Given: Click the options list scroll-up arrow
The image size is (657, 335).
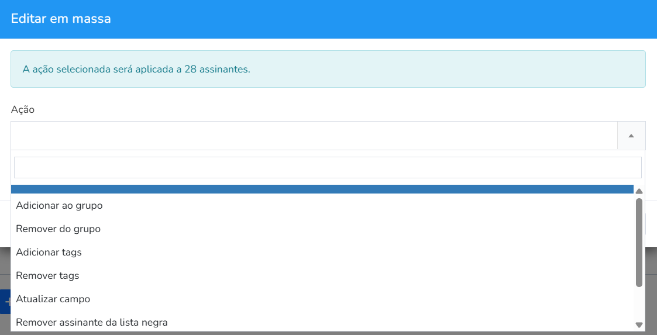Looking at the screenshot, I should (x=639, y=191).
